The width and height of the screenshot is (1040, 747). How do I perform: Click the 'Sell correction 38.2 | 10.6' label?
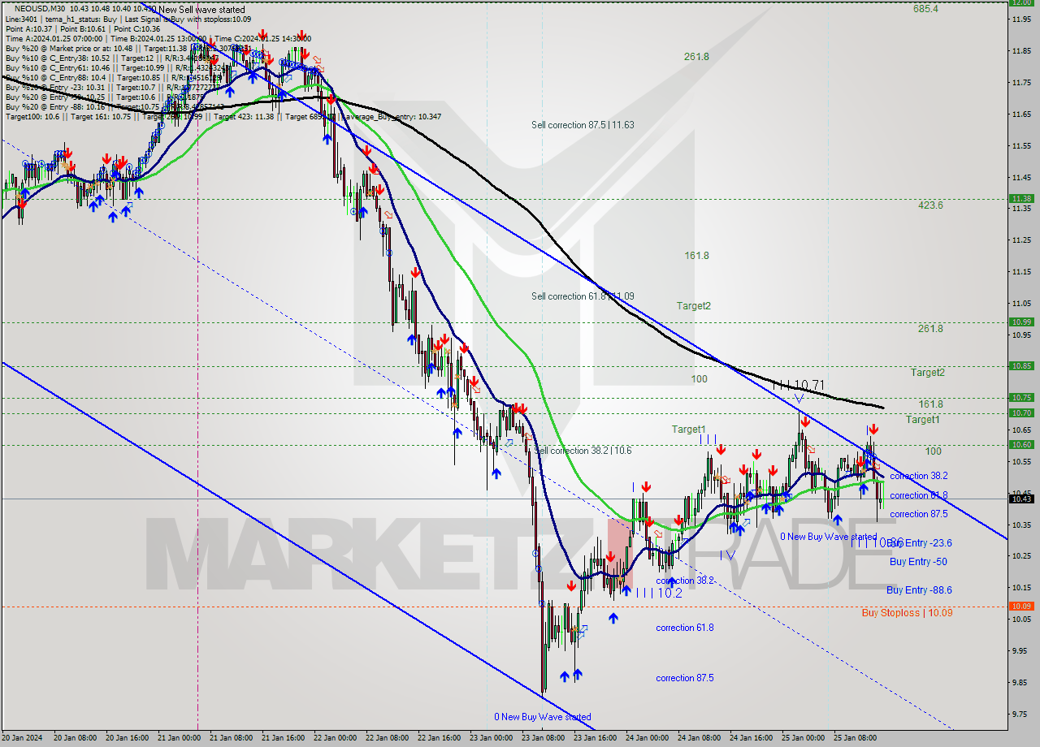(x=584, y=451)
